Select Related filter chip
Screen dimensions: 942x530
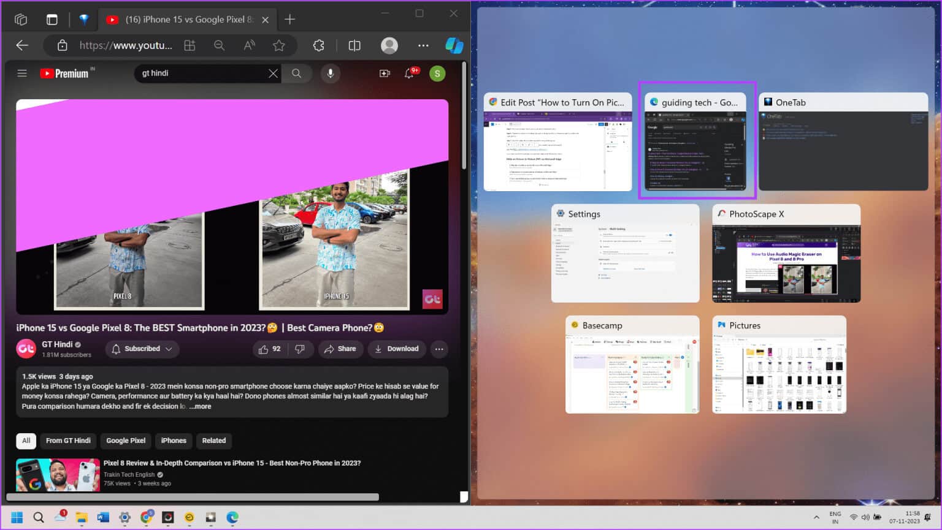coord(214,441)
